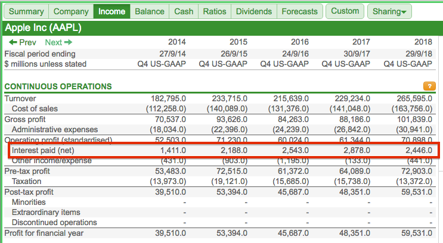
Task: Click fiscal period date 24/9/16
Action: coord(296,54)
